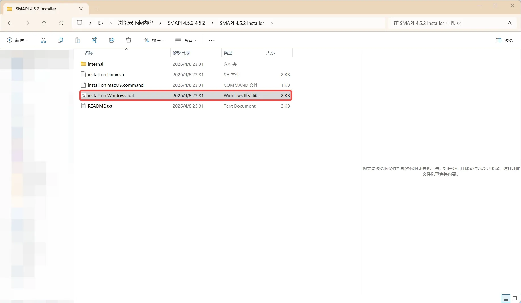
Task: Click SMAPI 4.5.2 installer breadcrumb
Action: [x=242, y=23]
